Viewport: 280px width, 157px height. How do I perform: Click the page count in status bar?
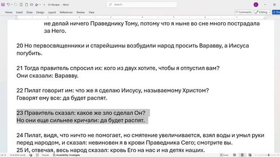coord(3,155)
